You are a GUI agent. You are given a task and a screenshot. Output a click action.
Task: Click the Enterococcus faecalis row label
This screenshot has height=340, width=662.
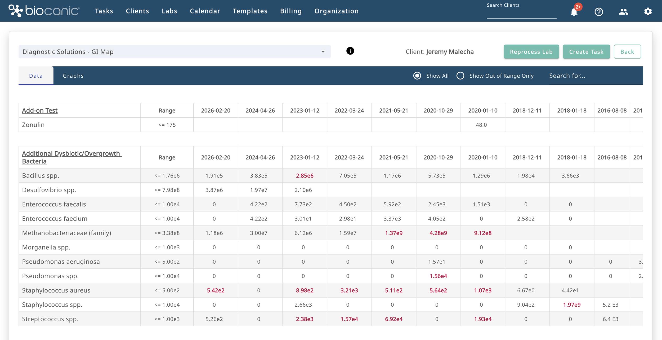tap(54, 204)
